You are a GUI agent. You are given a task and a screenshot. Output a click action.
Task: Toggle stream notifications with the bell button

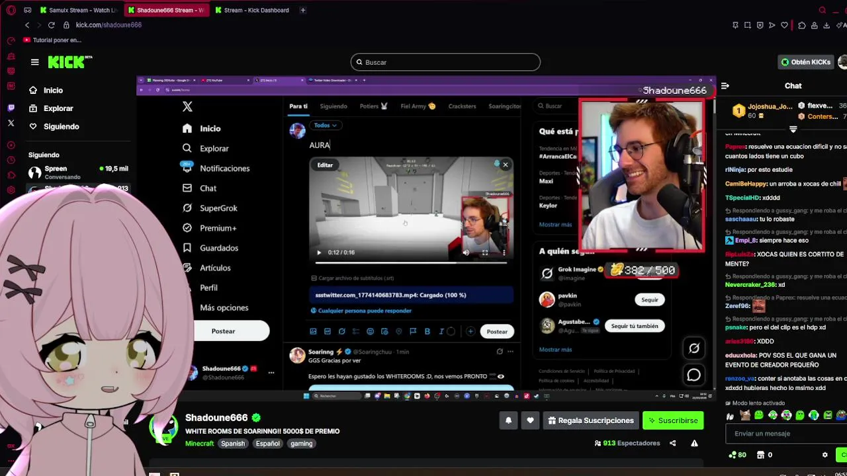508,420
